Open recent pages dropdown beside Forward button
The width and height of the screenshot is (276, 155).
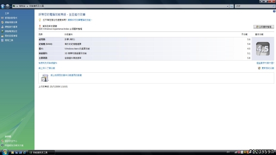pos(11,6)
